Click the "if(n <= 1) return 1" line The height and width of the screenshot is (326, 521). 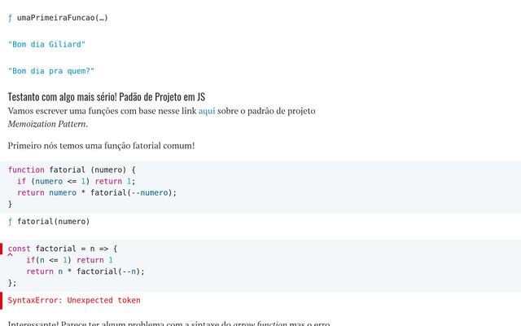69,260
